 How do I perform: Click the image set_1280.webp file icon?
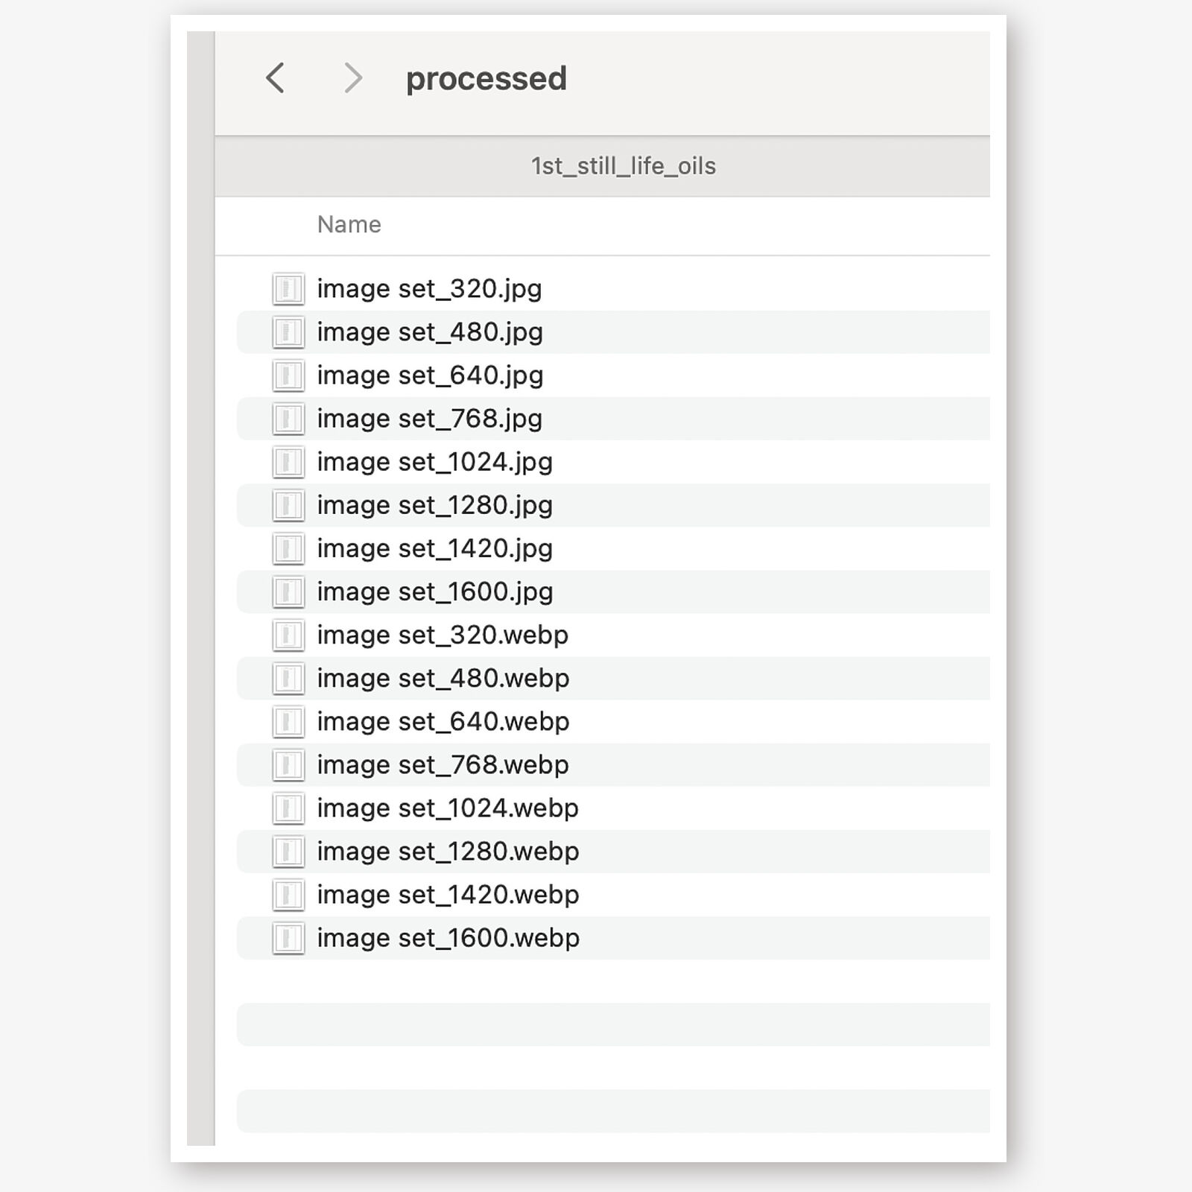288,852
